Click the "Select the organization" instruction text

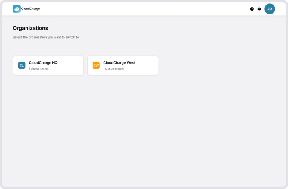pyautogui.click(x=46, y=37)
